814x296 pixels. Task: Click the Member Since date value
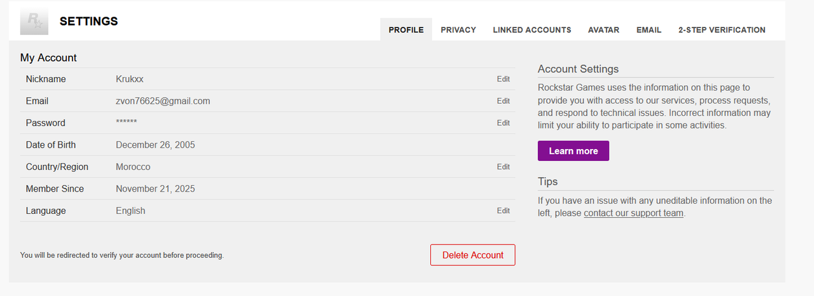(x=155, y=189)
